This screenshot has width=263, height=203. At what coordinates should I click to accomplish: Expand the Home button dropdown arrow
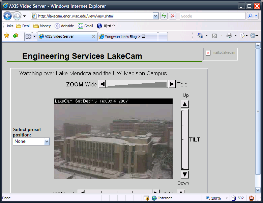pos(207,35)
